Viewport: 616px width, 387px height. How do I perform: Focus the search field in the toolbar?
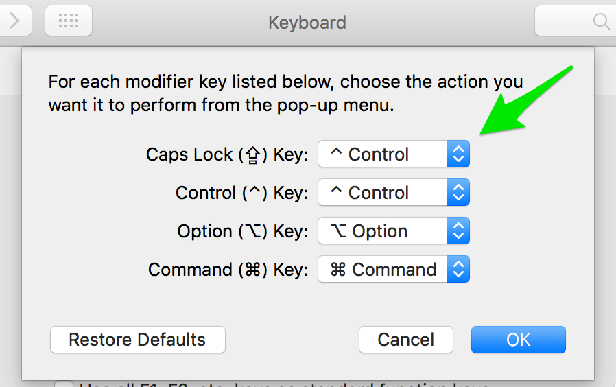tap(576, 21)
